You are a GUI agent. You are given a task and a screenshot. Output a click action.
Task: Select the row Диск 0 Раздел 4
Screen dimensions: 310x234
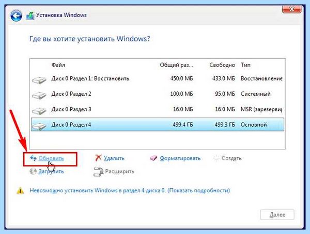click(x=158, y=125)
